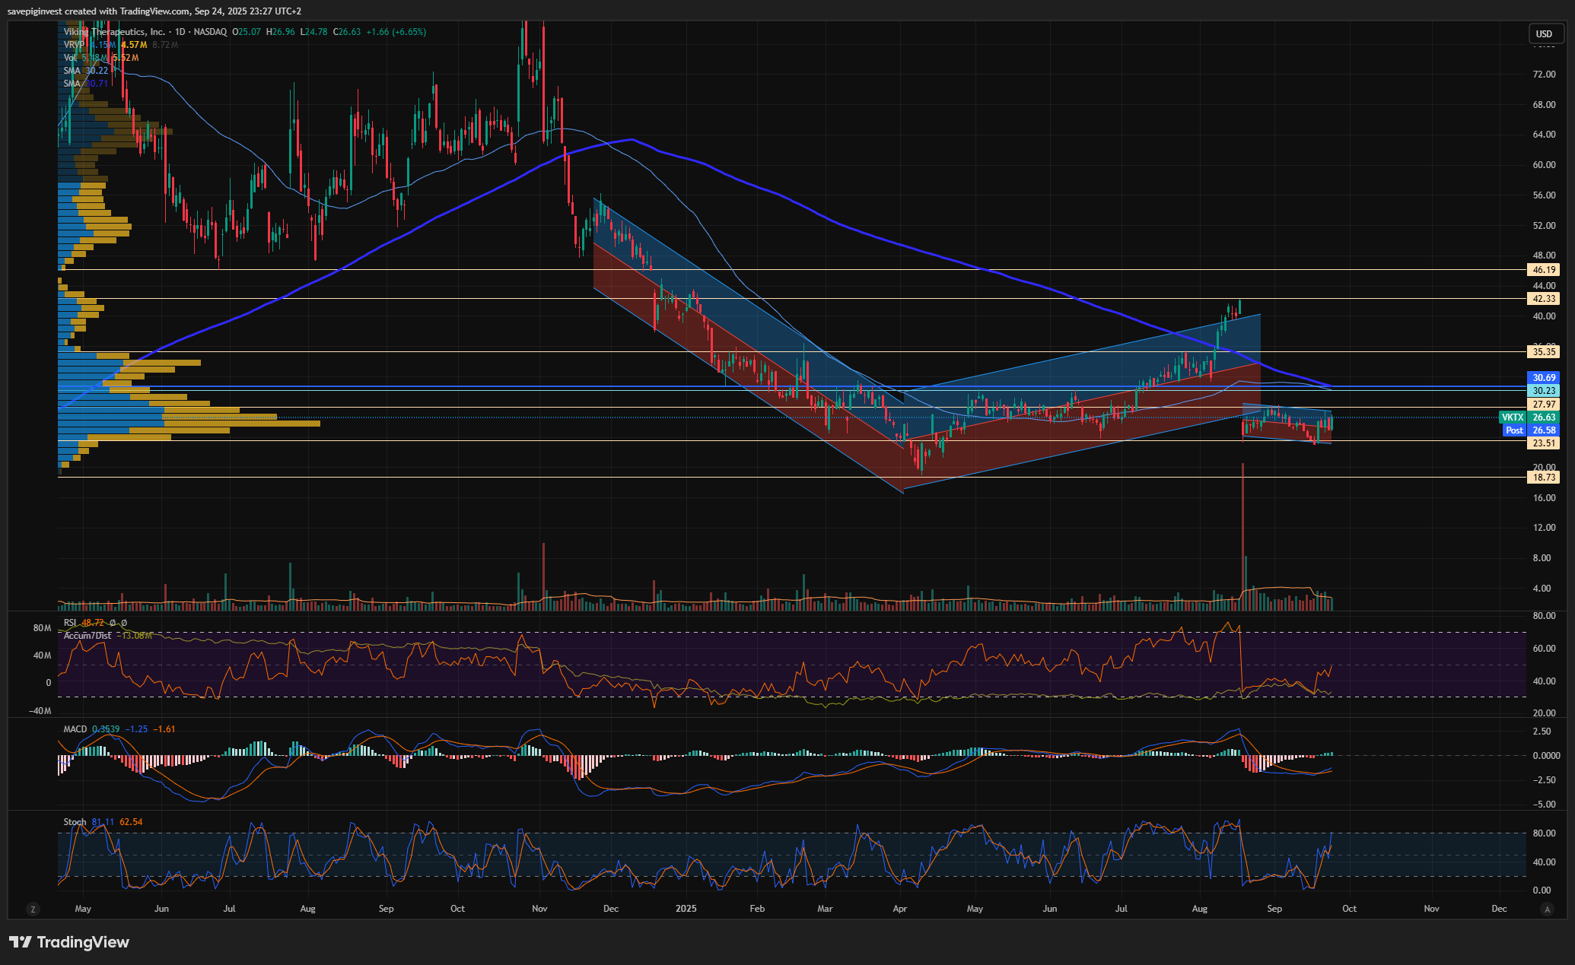Click the Post market price label
Viewport: 1575px width, 965px height.
tap(1514, 430)
